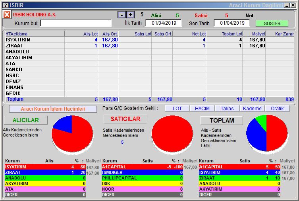Viewport: 299px width, 201px height.
Task: Click the Alis column header in buyers list
Action: coord(49,161)
